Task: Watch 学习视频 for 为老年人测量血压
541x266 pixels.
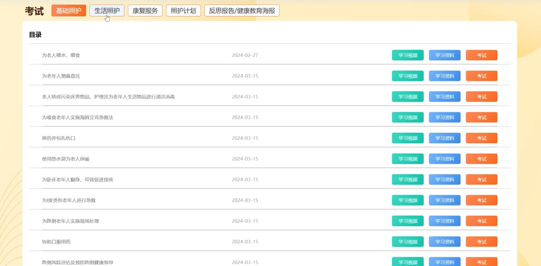Action: [x=408, y=76]
